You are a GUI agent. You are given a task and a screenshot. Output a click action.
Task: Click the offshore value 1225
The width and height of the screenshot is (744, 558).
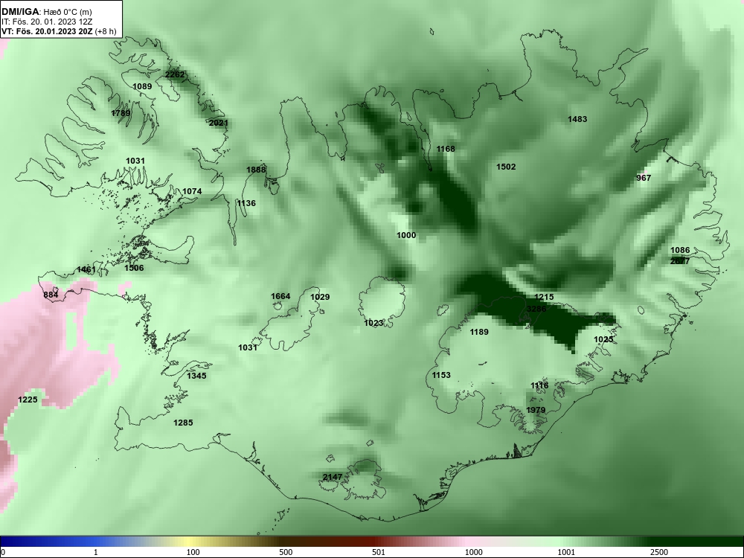[x=28, y=400]
